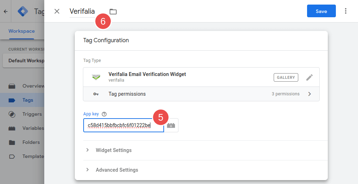Open help icon next to App key
The width and height of the screenshot is (358, 184).
[104, 114]
